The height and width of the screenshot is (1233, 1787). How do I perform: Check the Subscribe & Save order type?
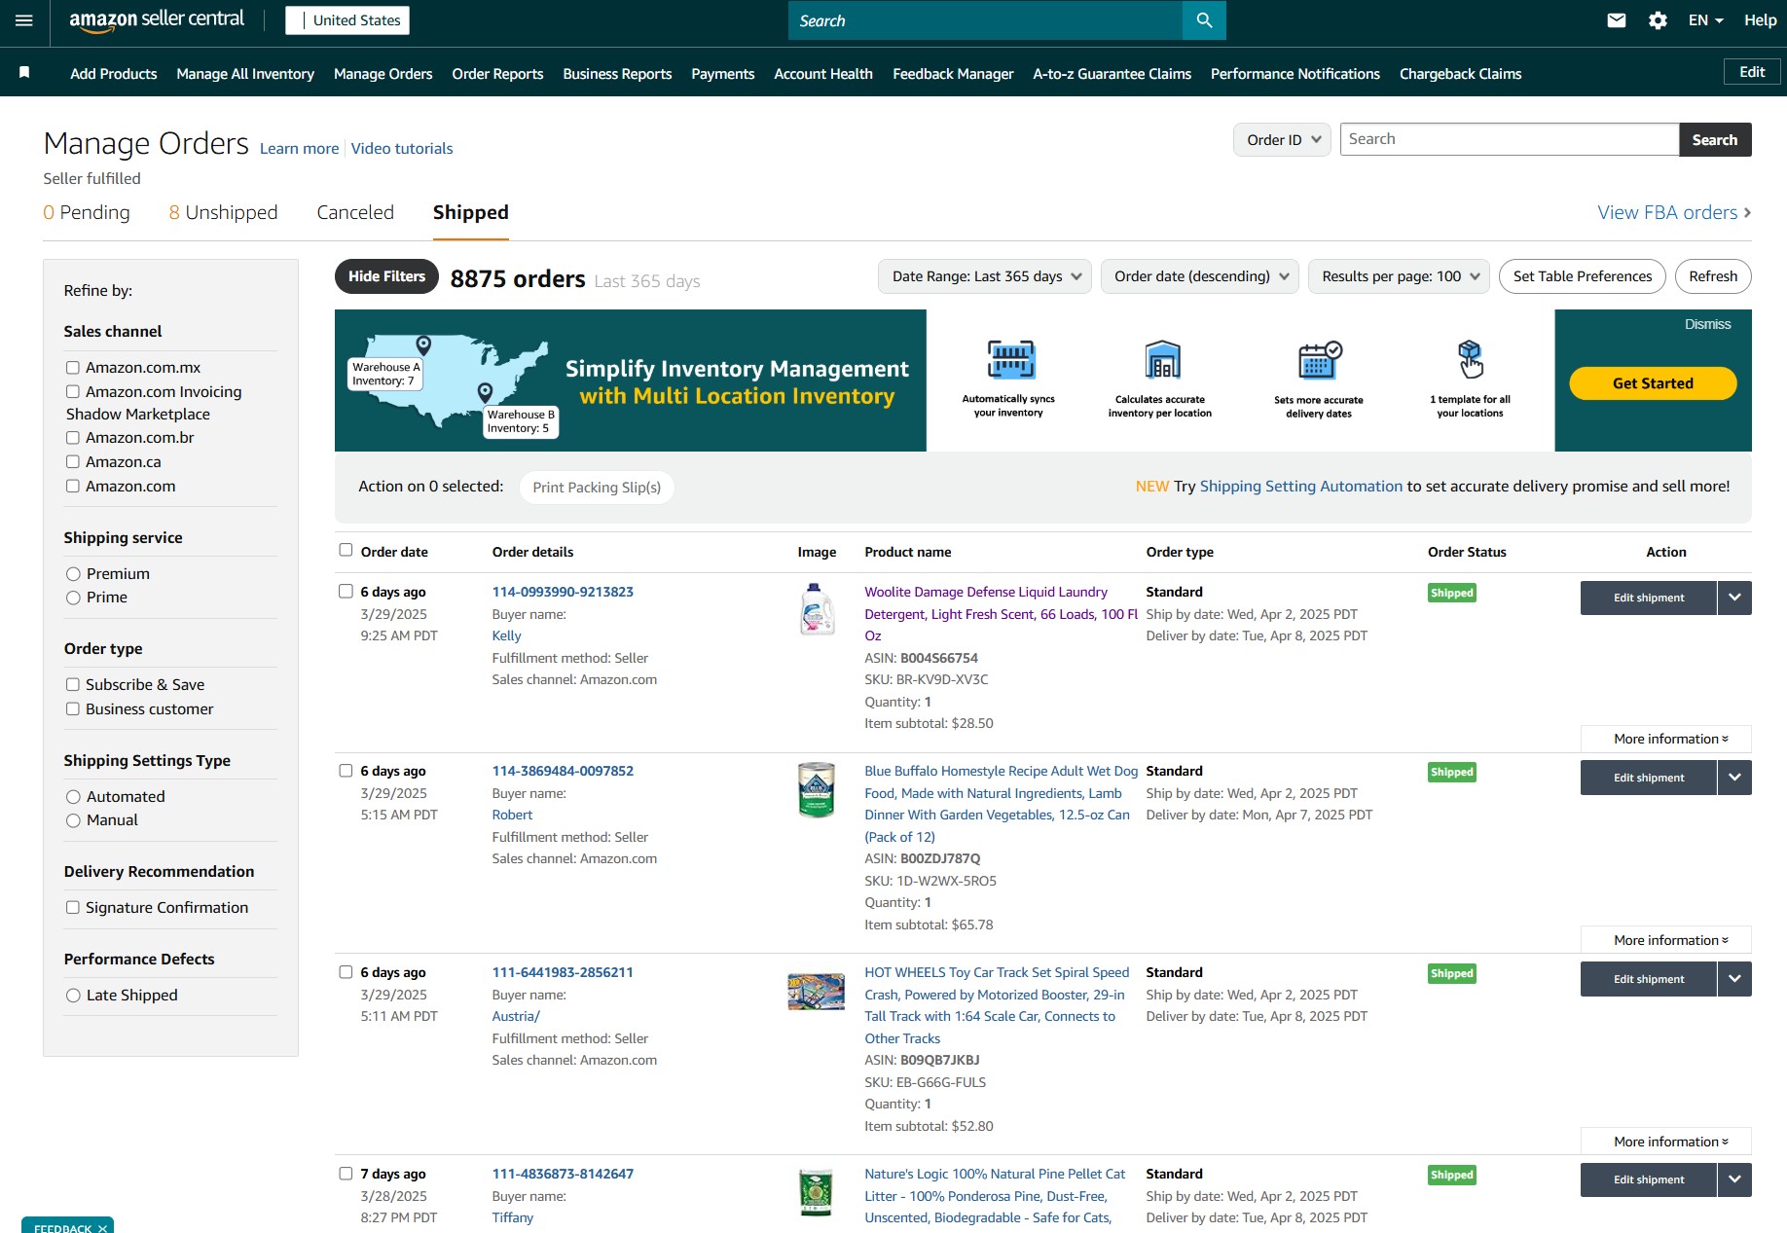[x=72, y=684]
